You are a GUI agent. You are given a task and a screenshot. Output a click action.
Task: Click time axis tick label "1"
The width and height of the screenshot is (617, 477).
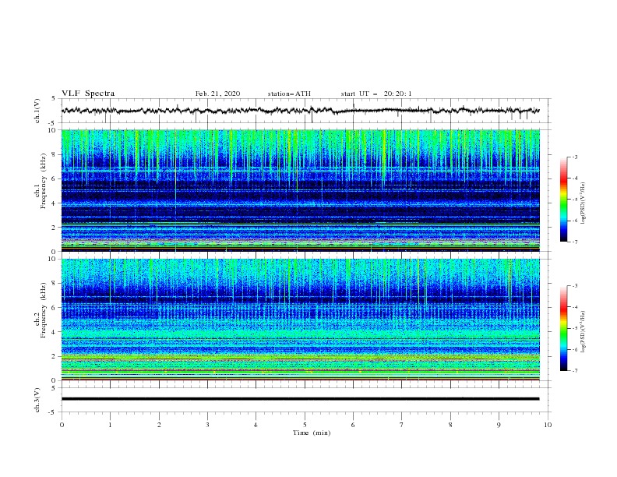click(110, 425)
